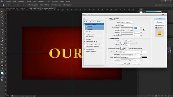Image resolution: width=173 pixels, height=97 pixels.
Task: Select the Path Selection tool
Action: 2,59
